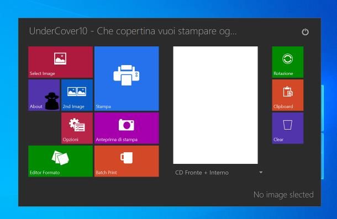The height and width of the screenshot is (219, 337).
Task: Choose the 2nd Image tile
Action: coord(77,95)
